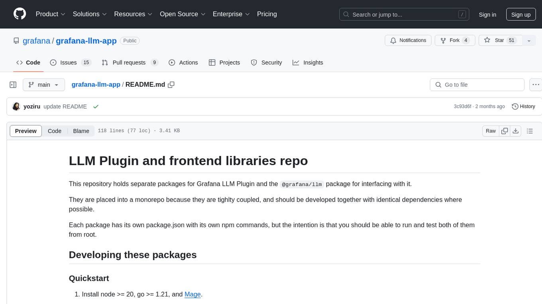The width and height of the screenshot is (542, 304).
Task: Click the LLM Plugin and frontend libraries heading
Action: [188, 161]
